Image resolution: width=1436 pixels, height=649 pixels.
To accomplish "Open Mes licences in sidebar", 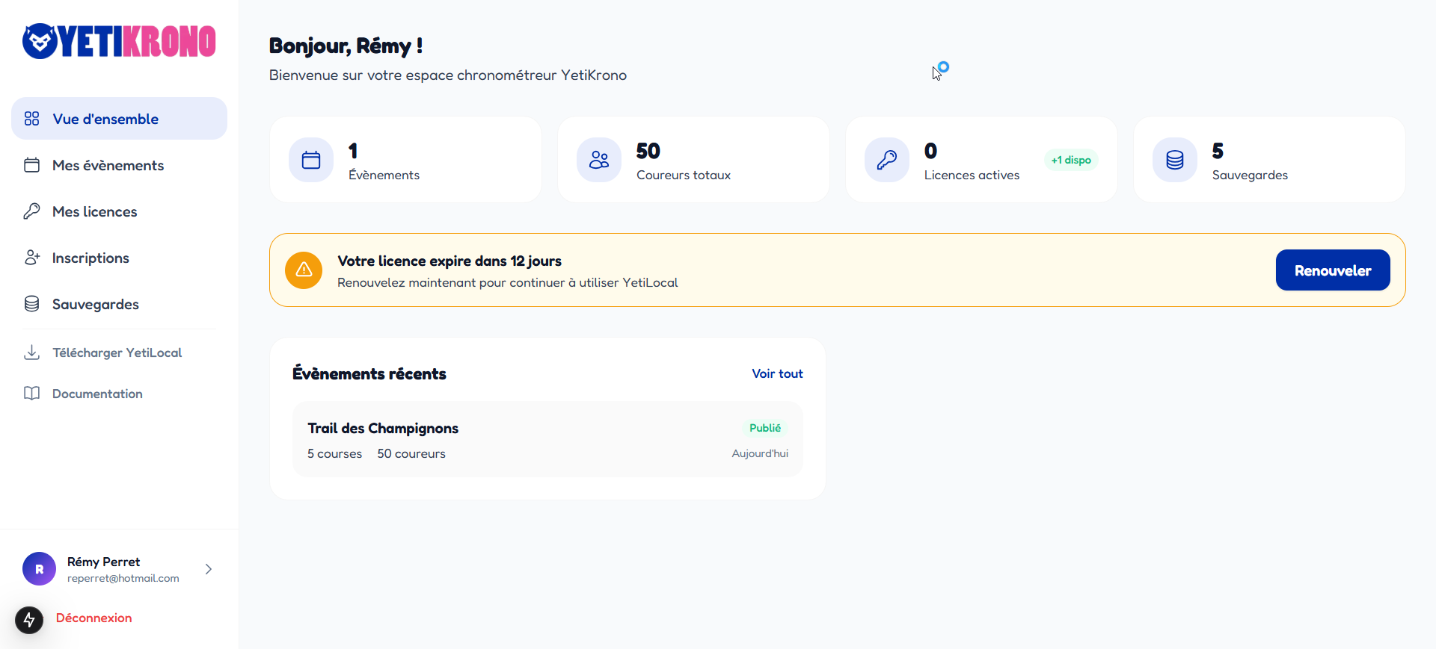I will [94, 211].
